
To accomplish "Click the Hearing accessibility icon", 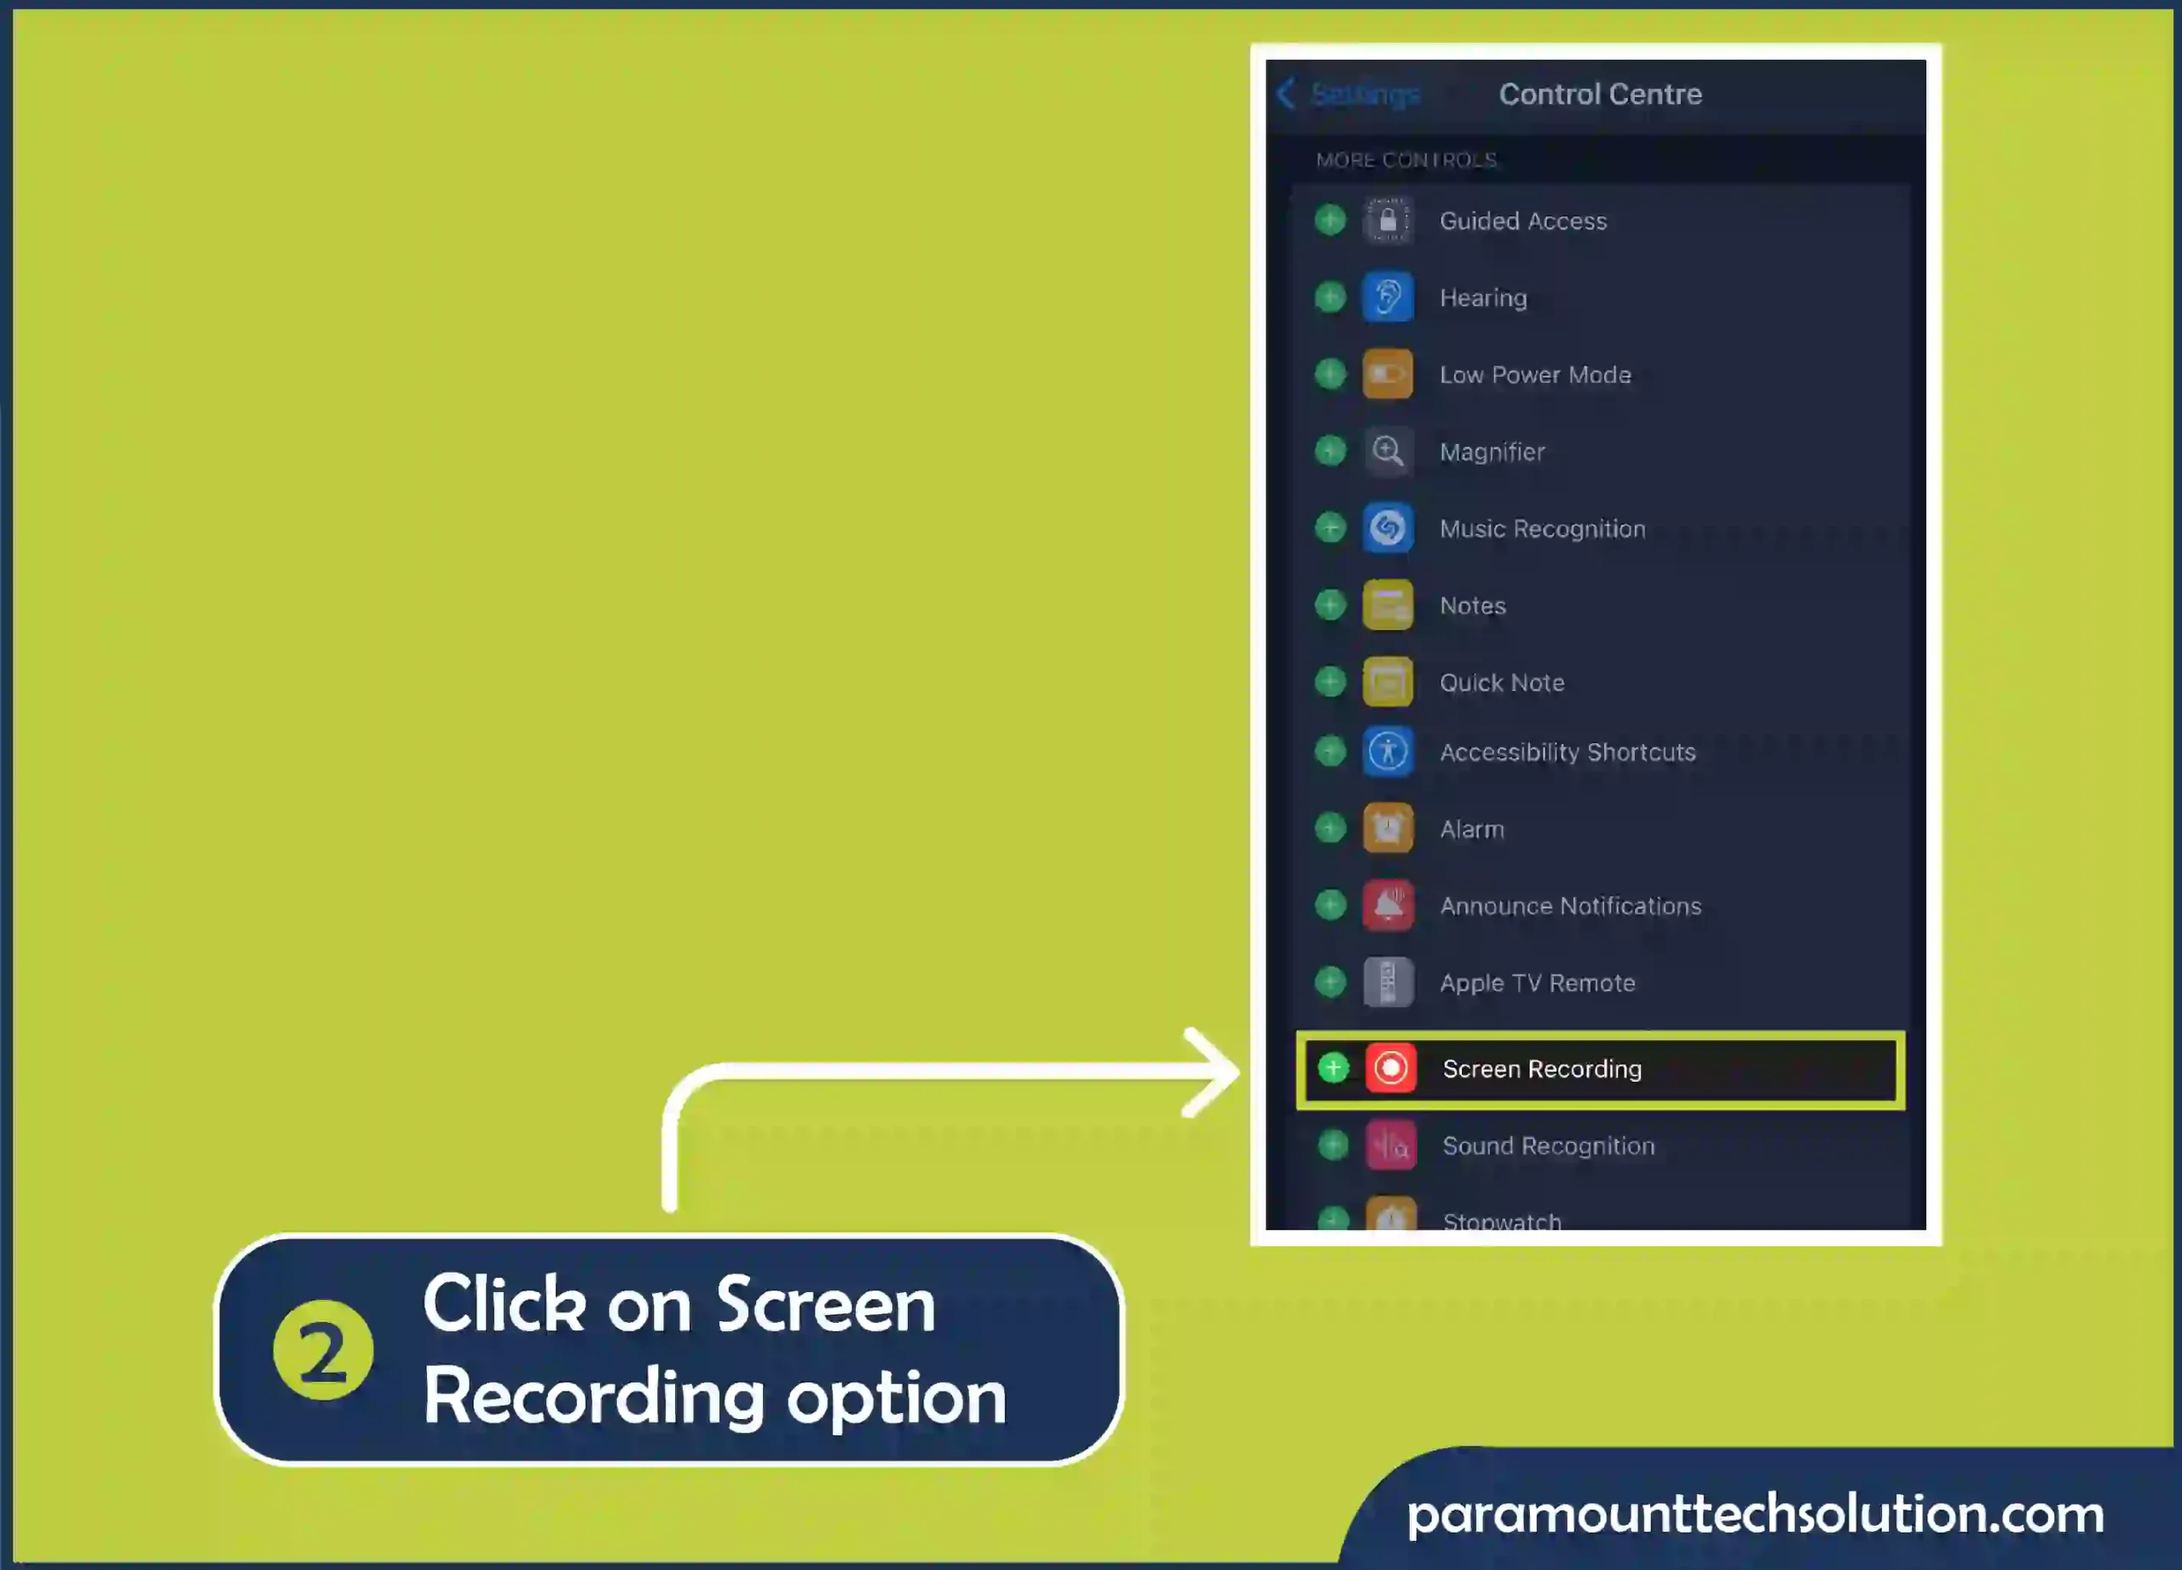I will tap(1388, 298).
